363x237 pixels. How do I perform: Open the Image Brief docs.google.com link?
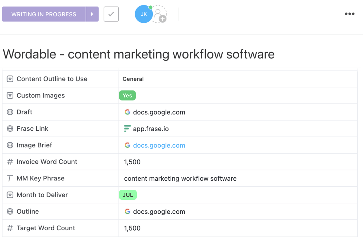click(159, 145)
